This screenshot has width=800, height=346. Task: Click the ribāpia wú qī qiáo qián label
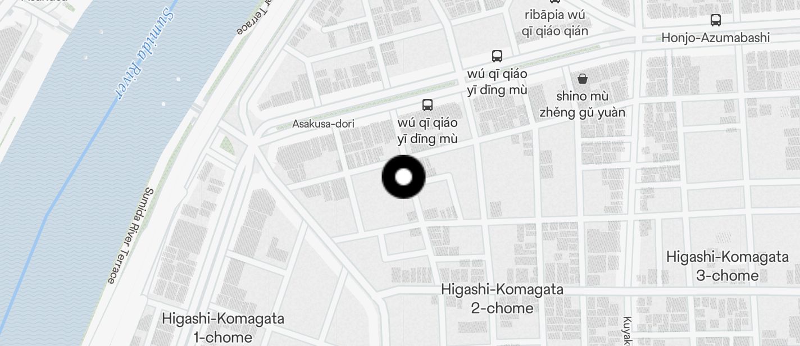(555, 23)
